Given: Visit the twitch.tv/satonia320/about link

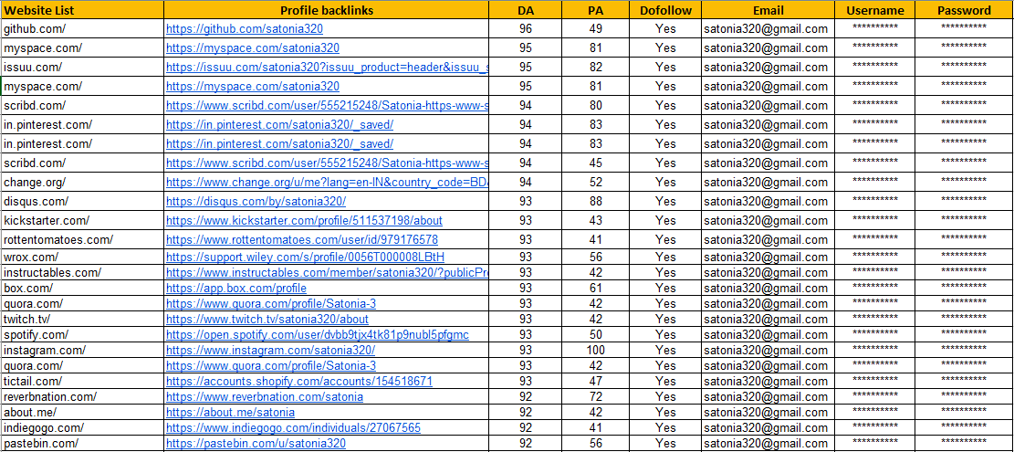Looking at the screenshot, I should 267,320.
